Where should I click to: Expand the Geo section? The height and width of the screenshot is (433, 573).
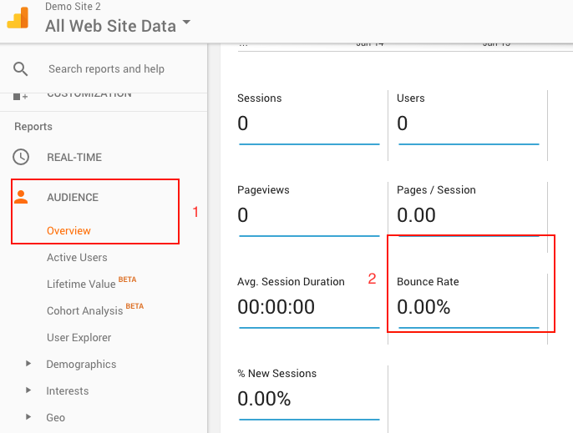point(55,417)
